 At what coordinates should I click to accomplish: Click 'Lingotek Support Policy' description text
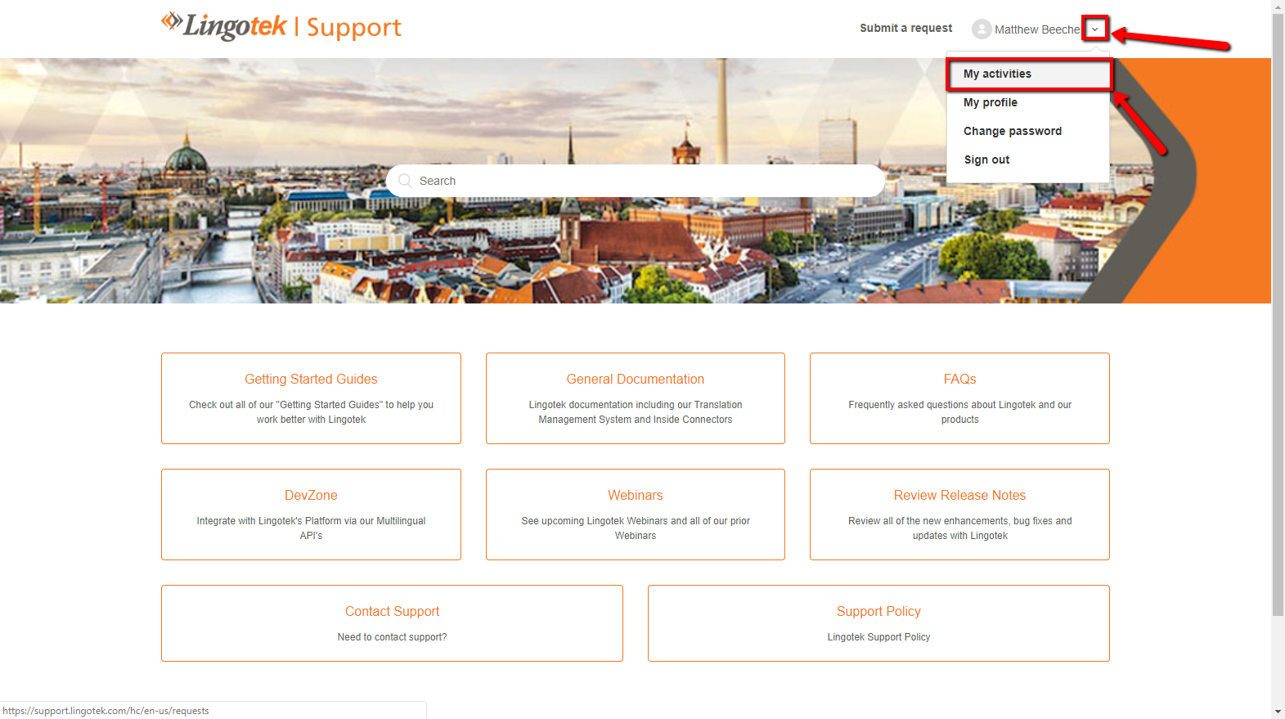pyautogui.click(x=878, y=637)
